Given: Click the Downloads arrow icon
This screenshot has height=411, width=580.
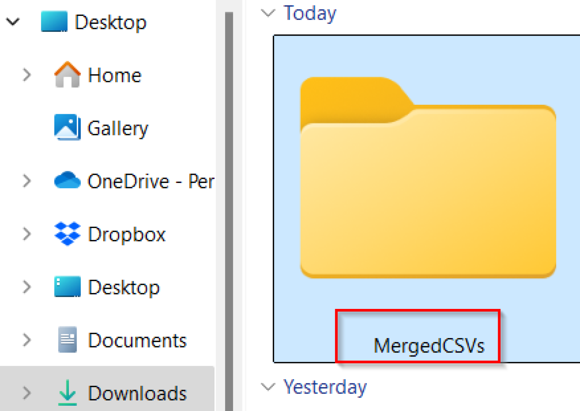Looking at the screenshot, I should coord(67,393).
